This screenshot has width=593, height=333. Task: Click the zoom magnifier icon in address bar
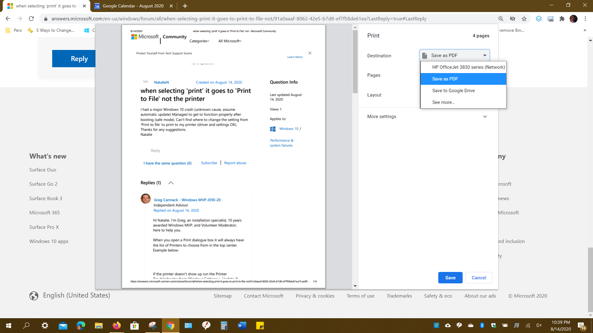501,19
